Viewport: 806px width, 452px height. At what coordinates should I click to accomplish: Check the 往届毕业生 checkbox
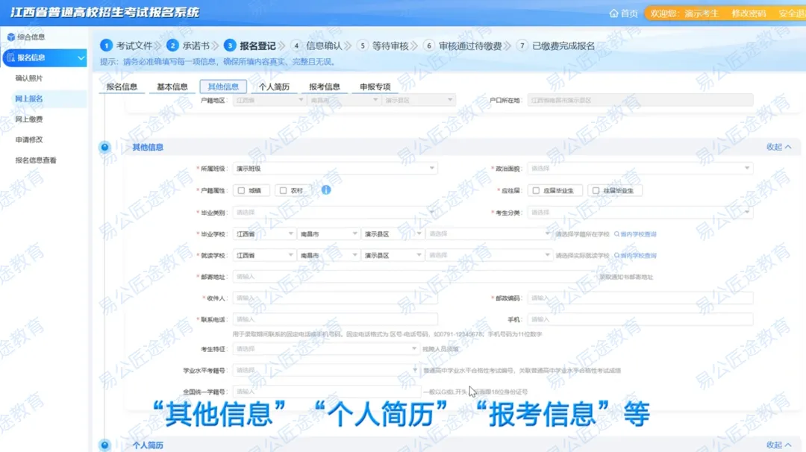tap(596, 190)
